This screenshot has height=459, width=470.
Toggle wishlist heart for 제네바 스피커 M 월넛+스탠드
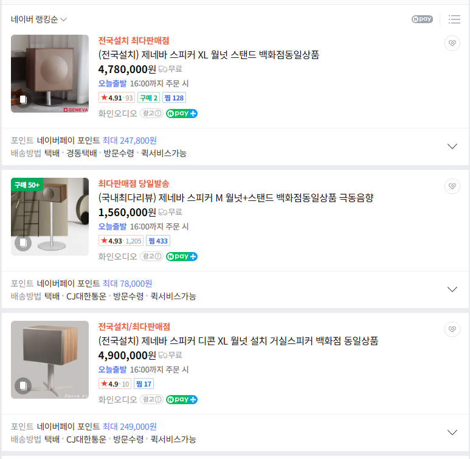[452, 186]
